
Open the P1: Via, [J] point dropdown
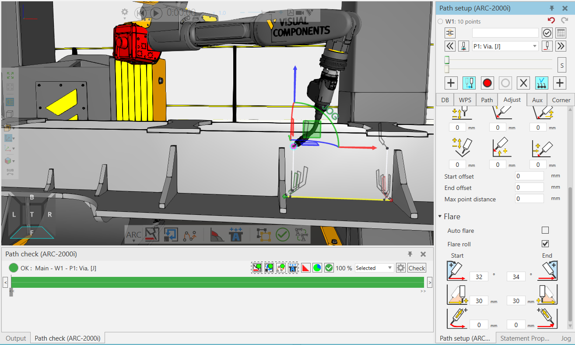point(505,46)
